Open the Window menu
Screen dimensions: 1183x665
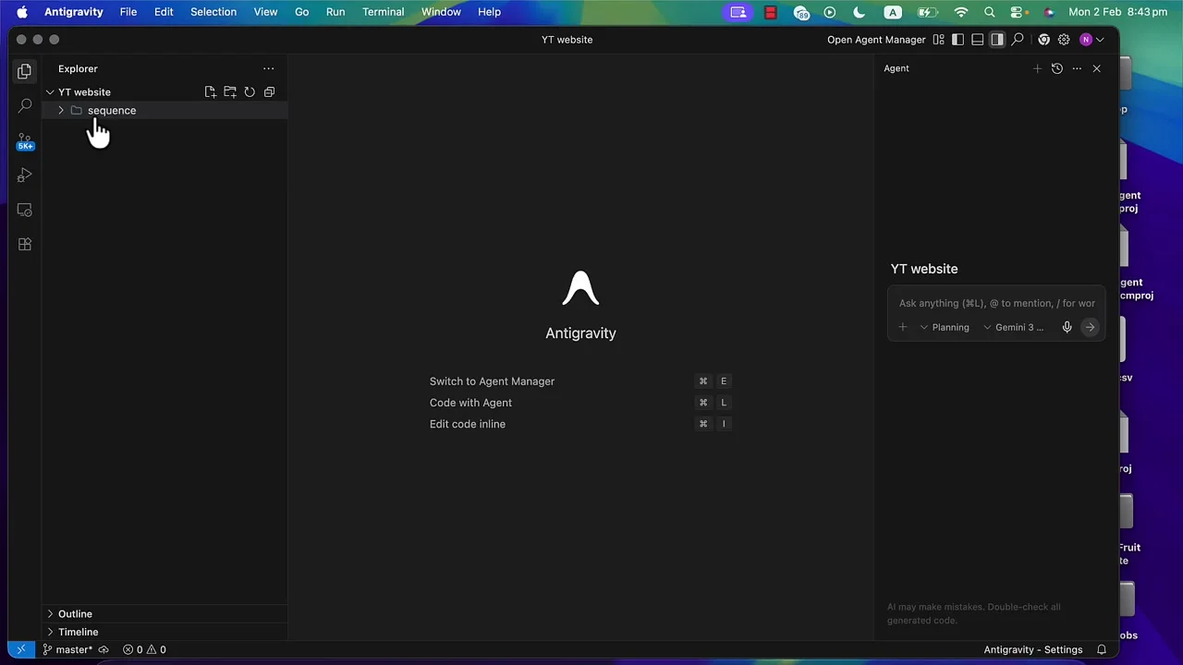click(x=441, y=12)
